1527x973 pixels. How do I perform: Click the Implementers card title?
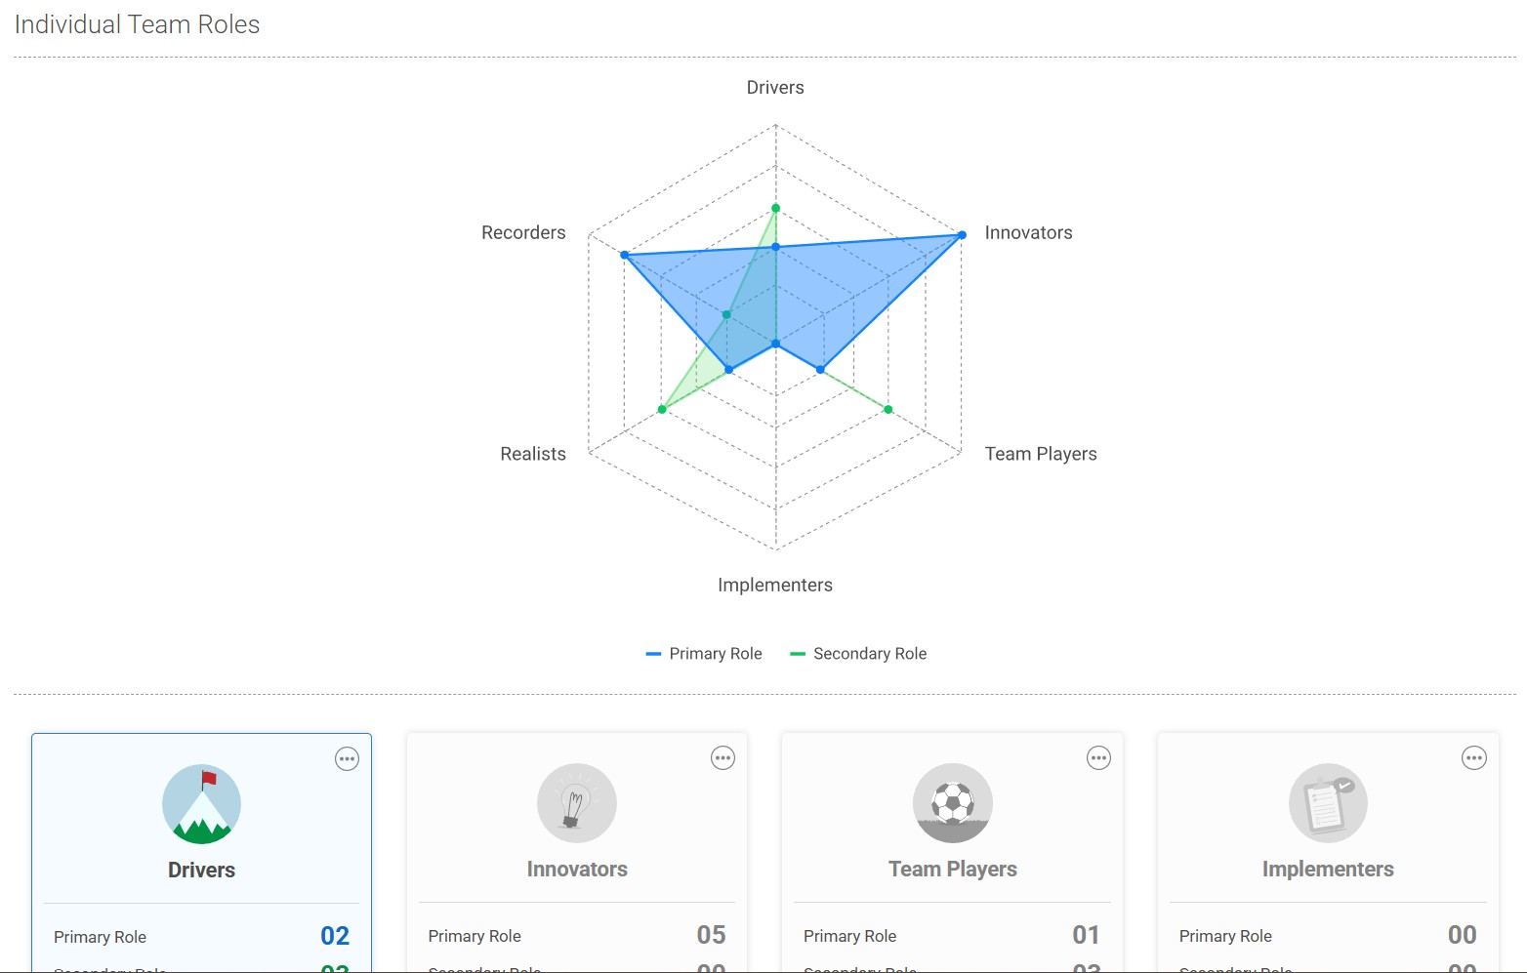(x=1328, y=870)
